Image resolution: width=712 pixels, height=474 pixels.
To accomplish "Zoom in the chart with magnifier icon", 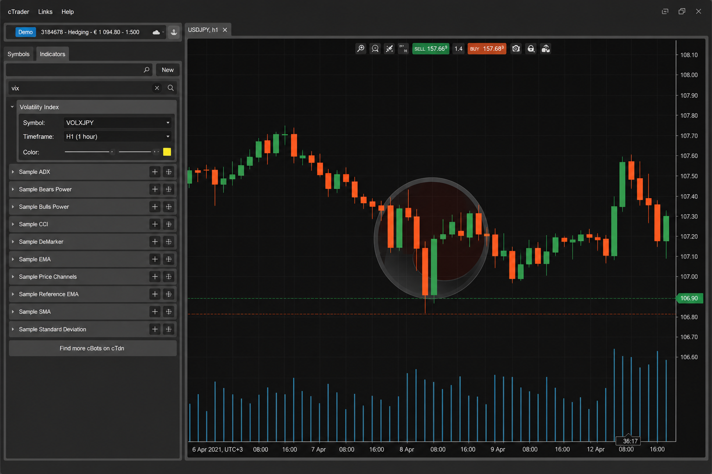I will (361, 49).
